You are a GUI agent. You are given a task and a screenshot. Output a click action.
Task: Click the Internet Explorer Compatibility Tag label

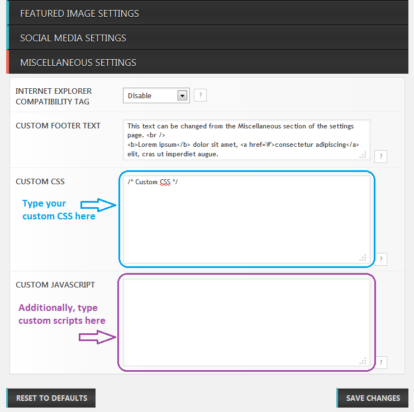point(54,96)
